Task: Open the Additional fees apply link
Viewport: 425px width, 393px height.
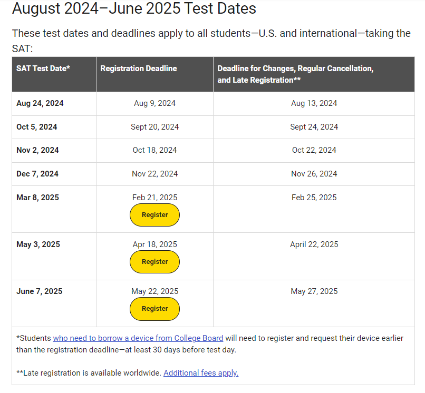Action: pos(201,373)
